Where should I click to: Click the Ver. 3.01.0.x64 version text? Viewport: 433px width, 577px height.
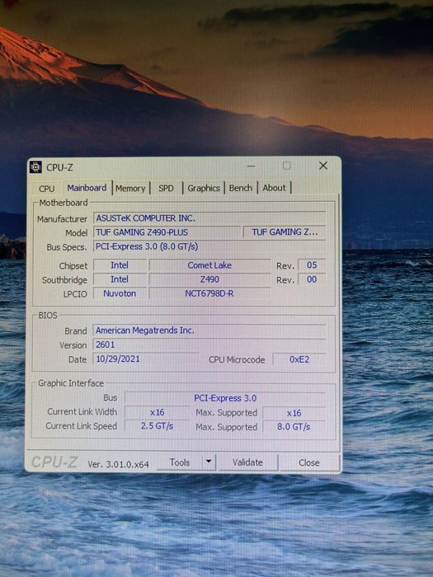pos(118,464)
